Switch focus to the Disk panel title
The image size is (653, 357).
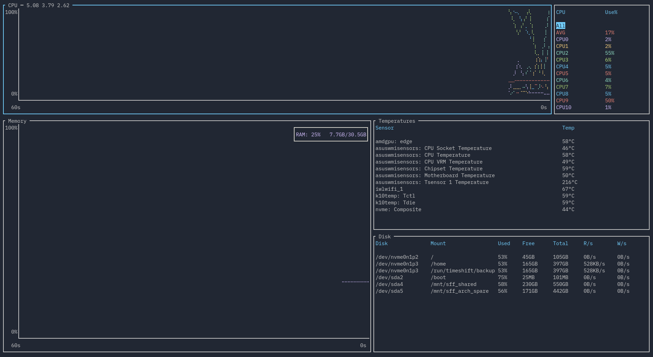pos(385,236)
